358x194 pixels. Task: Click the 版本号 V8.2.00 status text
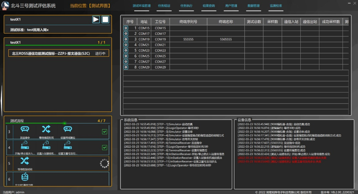(337, 192)
